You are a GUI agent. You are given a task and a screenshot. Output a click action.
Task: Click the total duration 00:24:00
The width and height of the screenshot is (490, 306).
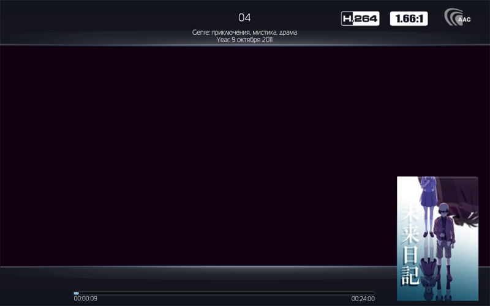point(363,299)
